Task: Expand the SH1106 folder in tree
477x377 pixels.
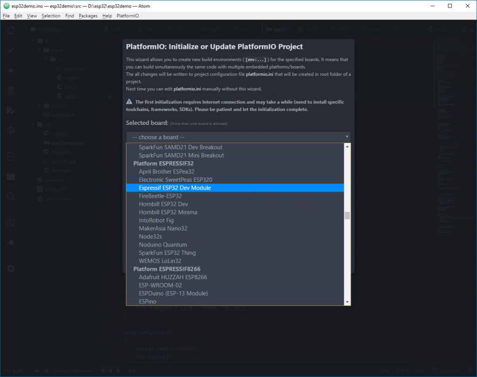Action: click(39, 106)
